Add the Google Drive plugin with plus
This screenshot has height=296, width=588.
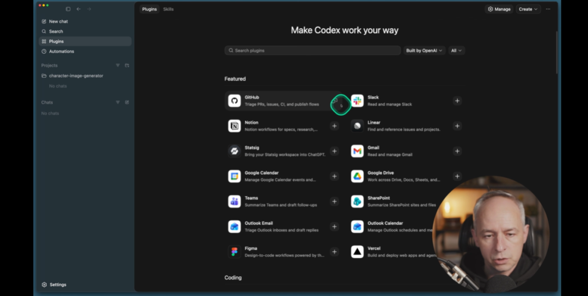[457, 176]
